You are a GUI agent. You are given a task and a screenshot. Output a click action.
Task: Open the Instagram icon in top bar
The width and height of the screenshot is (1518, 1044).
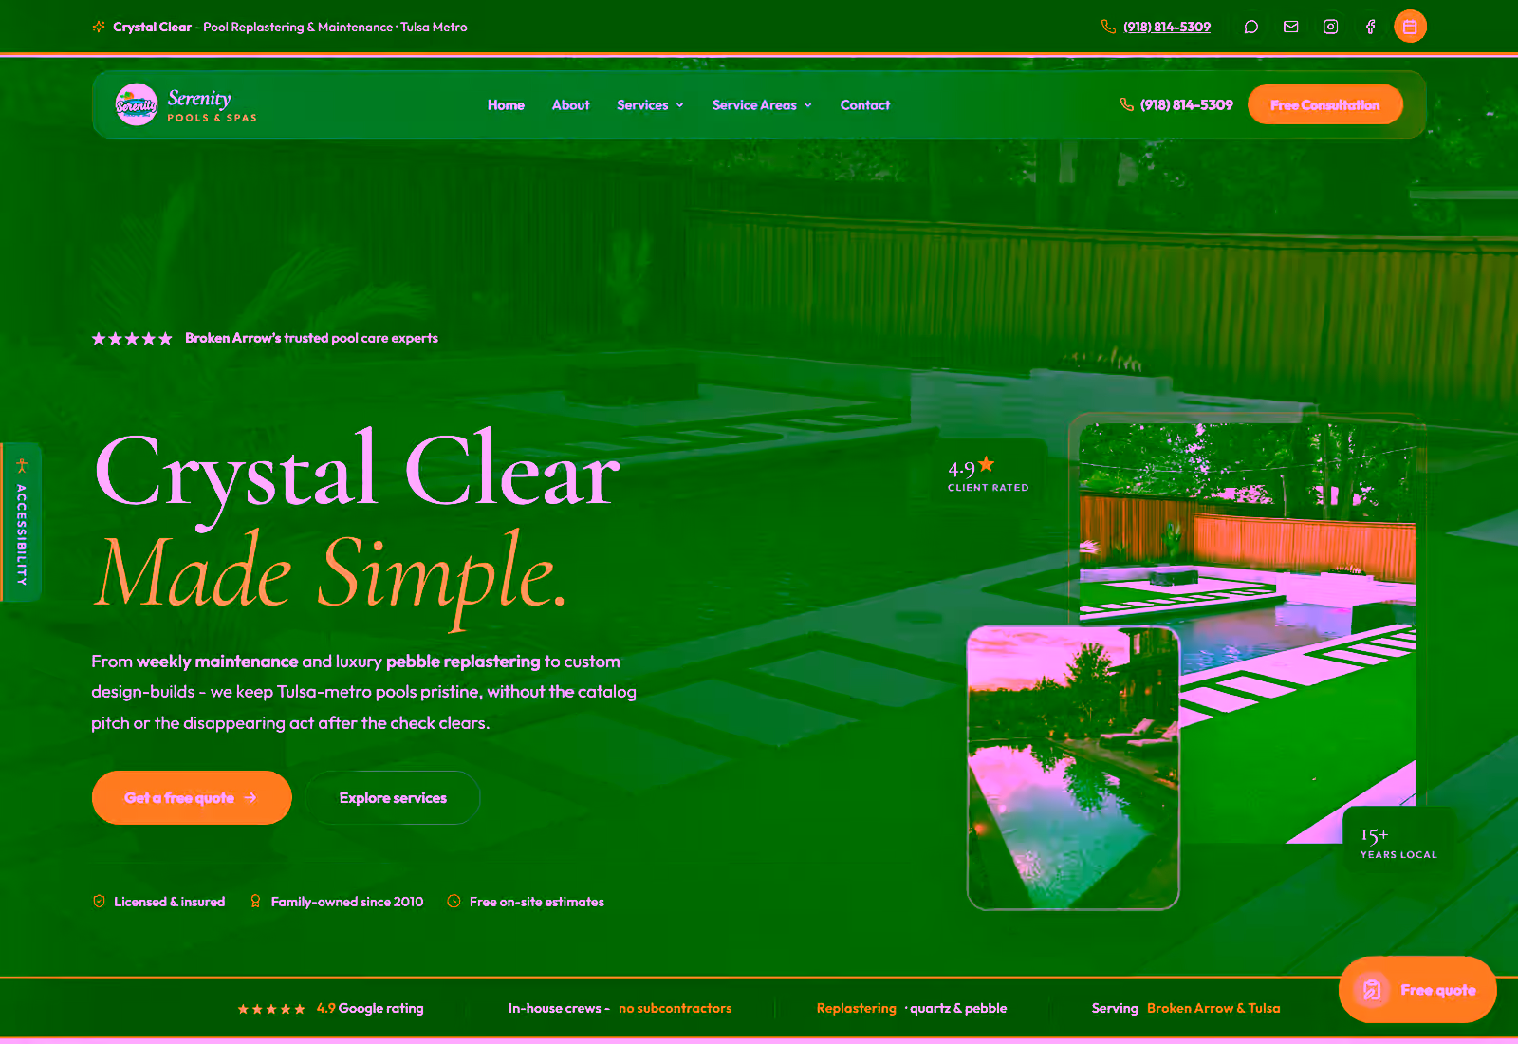tap(1331, 27)
